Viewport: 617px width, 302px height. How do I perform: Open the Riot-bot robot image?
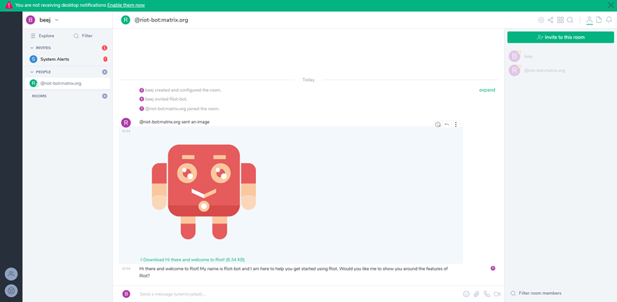tap(204, 192)
